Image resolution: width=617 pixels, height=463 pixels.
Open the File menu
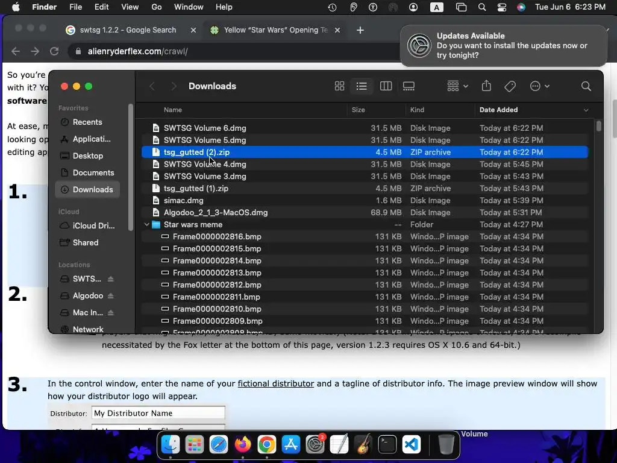tap(75, 7)
